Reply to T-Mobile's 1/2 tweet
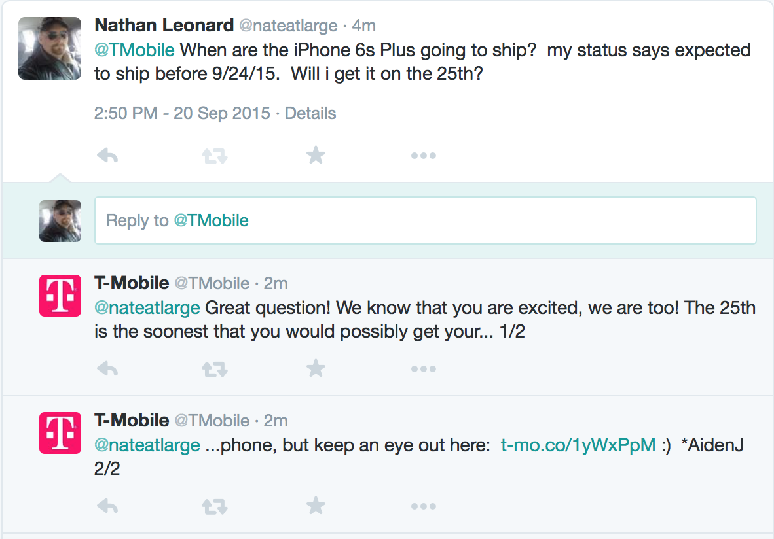This screenshot has width=774, height=539. click(x=107, y=369)
